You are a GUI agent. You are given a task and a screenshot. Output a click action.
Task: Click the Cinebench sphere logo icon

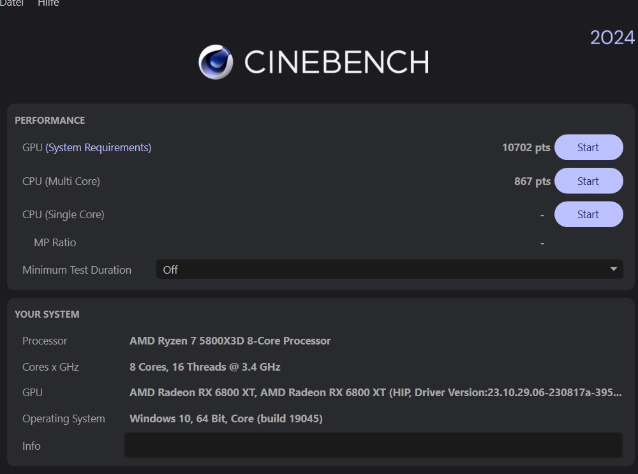(216, 62)
